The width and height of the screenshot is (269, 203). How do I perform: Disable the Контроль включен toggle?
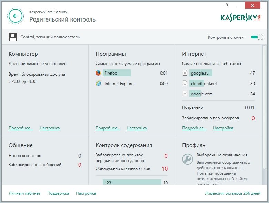click(x=257, y=37)
